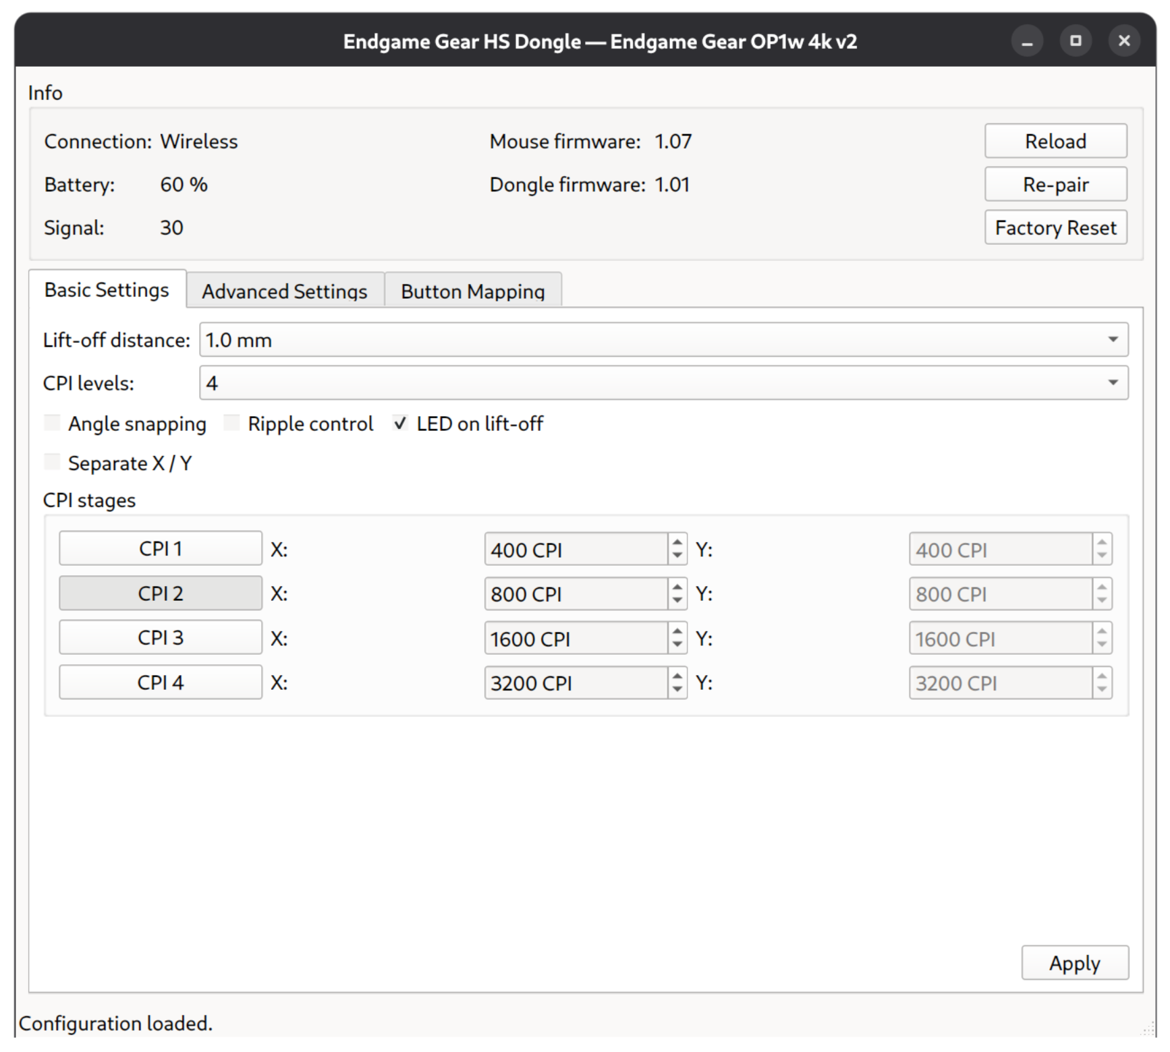This screenshot has width=1170, height=1052.
Task: Increase CPI 3 X value with up arrow
Action: (677, 631)
